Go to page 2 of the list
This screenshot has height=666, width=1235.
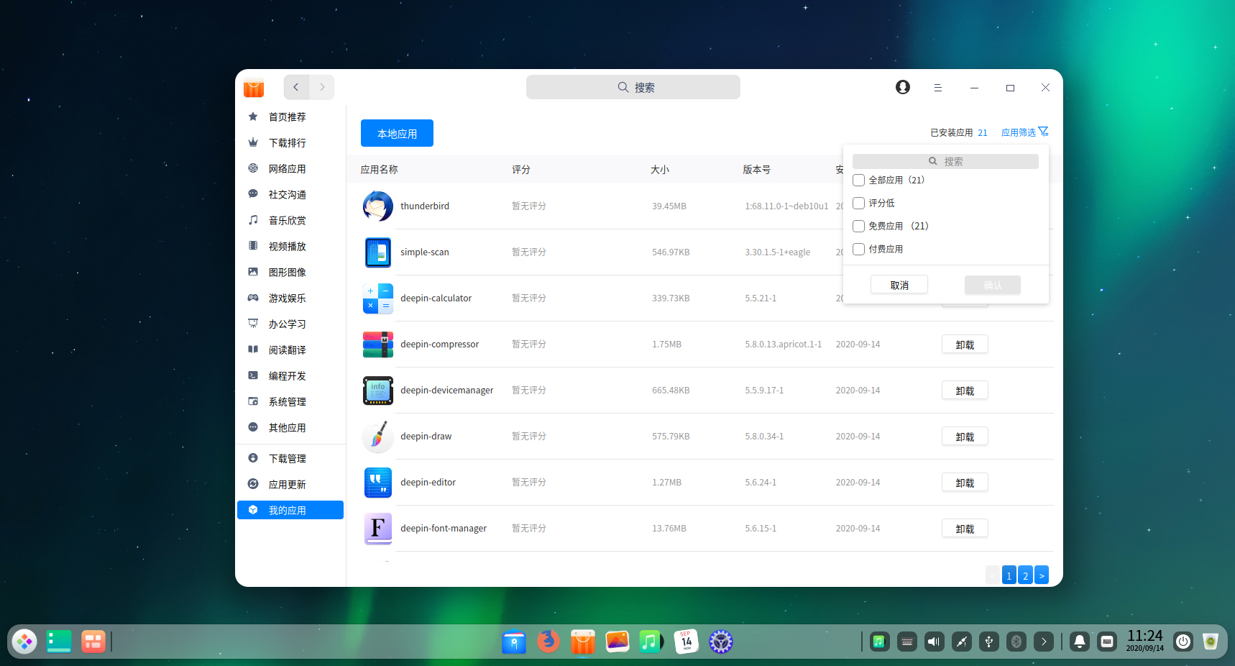(1026, 575)
